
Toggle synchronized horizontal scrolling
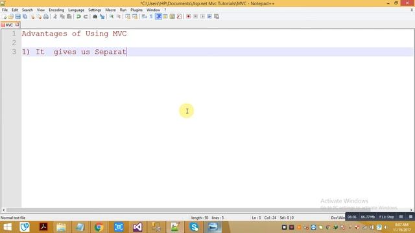(135, 16)
